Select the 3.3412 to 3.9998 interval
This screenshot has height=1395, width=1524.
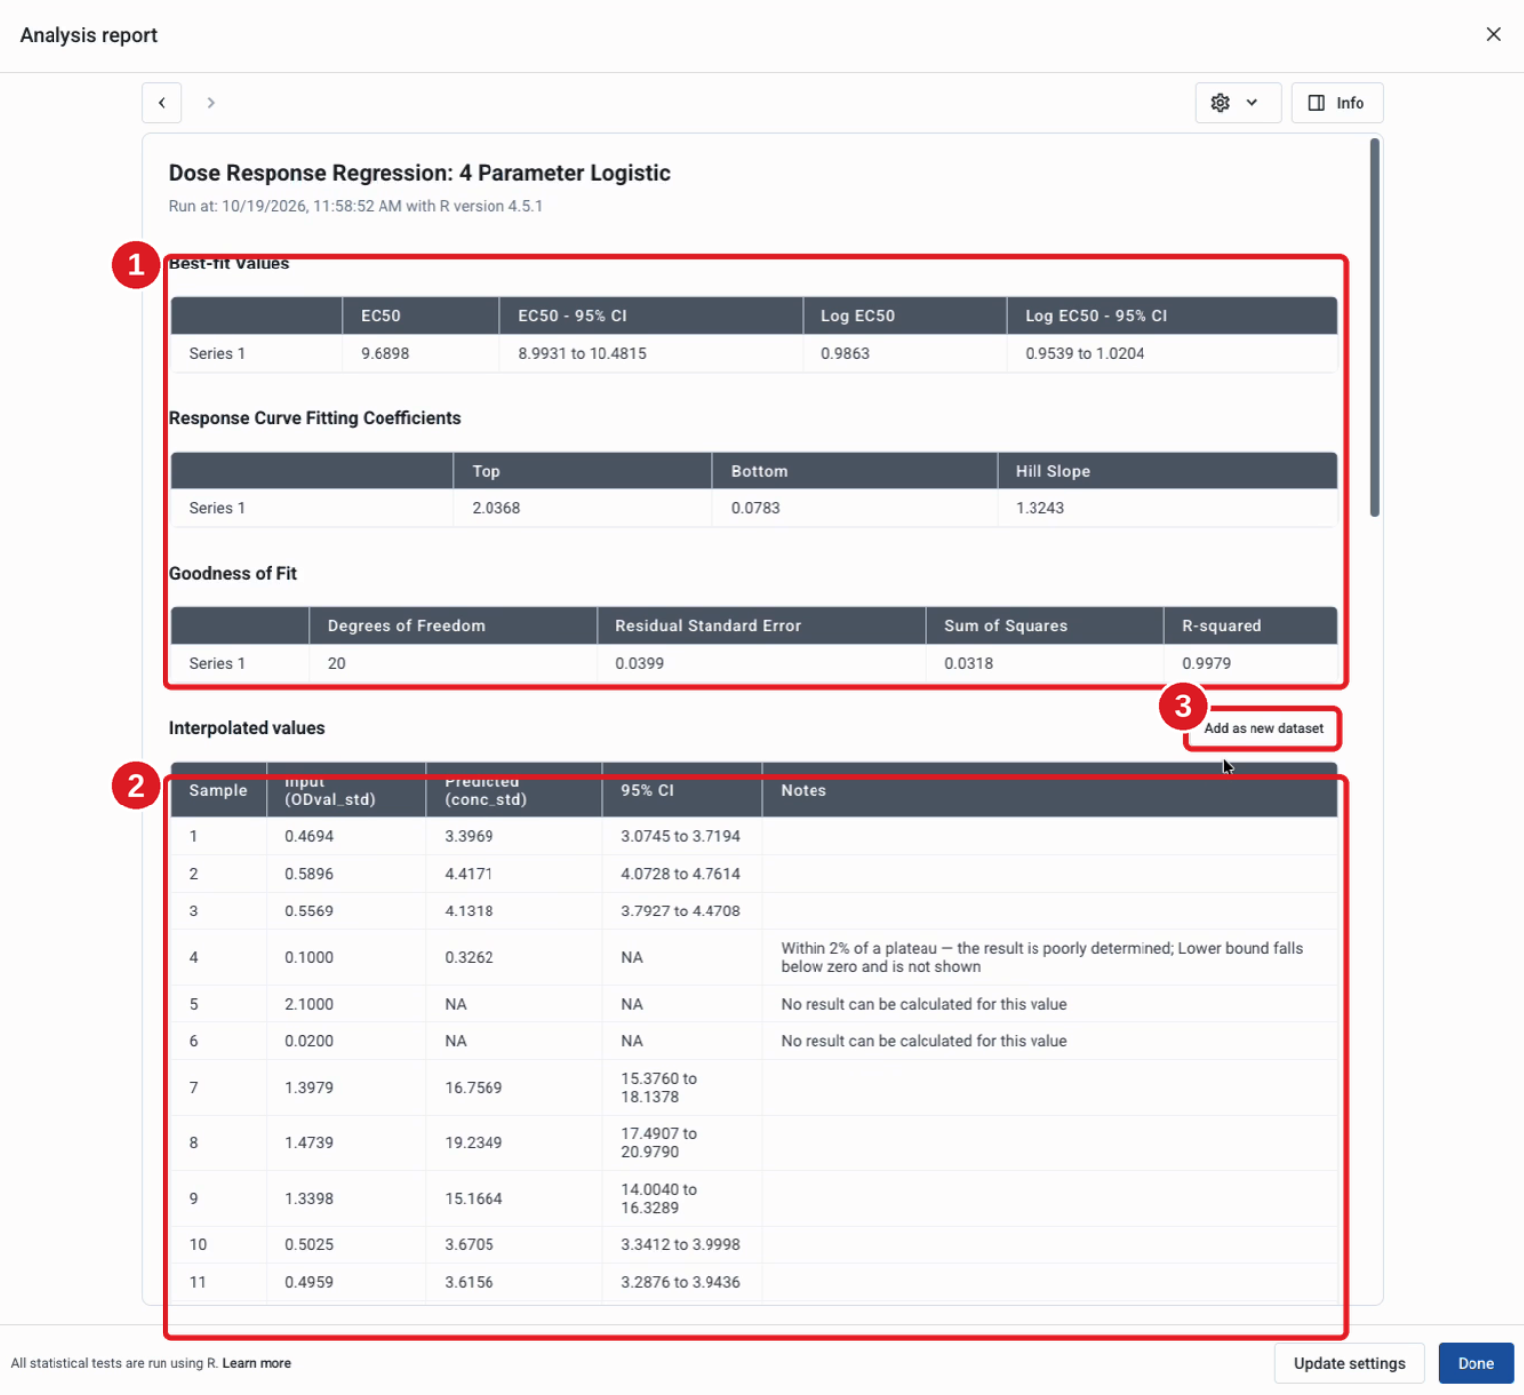(681, 1244)
